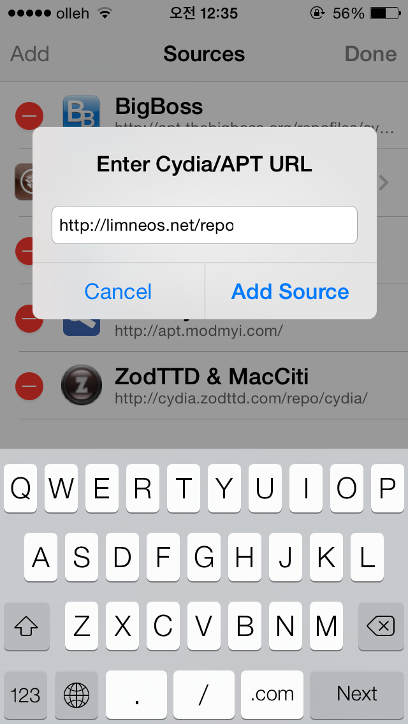Tap the backspace delete key
The width and height of the screenshot is (408, 724).
click(x=381, y=626)
